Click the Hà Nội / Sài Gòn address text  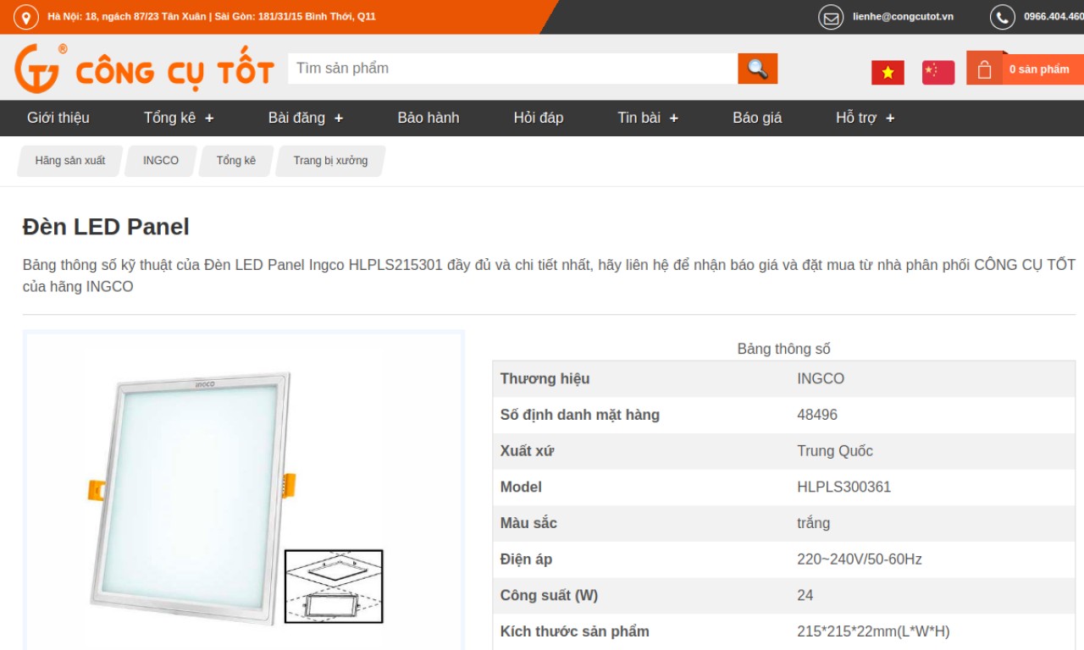click(x=212, y=17)
